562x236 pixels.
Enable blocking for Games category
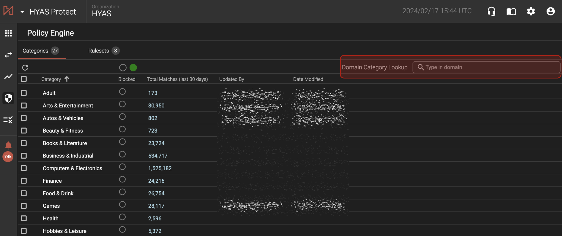click(x=122, y=205)
